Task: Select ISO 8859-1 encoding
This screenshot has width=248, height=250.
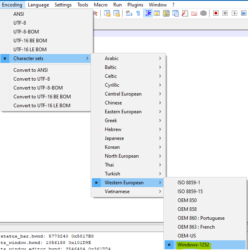Action: (x=205, y=183)
